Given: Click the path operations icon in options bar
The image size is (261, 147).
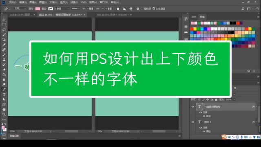Looking at the screenshot, I should (x=118, y=9).
